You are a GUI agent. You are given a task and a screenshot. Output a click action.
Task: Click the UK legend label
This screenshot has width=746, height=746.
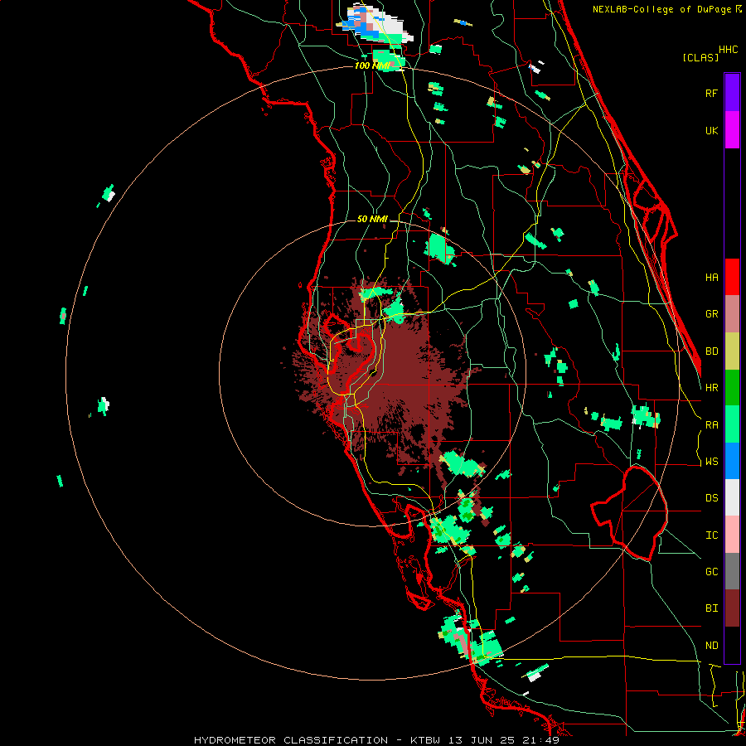tap(711, 130)
